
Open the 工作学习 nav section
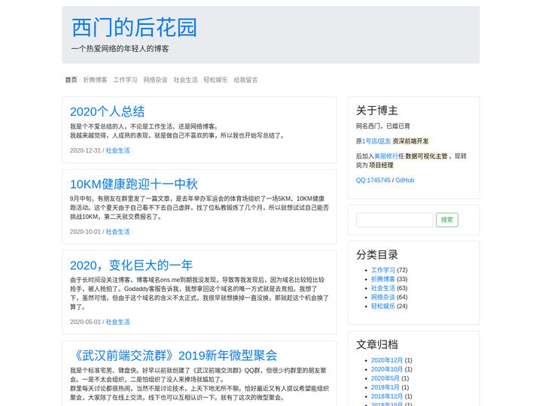tap(126, 80)
